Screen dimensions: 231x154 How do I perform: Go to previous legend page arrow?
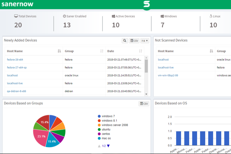coord(99,146)
